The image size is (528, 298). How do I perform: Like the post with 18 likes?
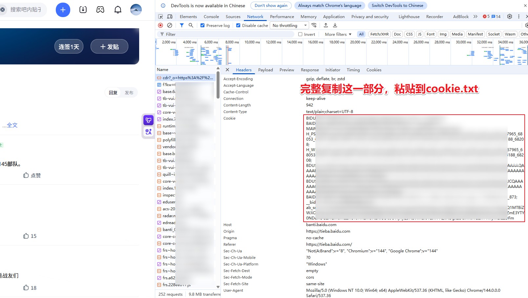coord(30,288)
